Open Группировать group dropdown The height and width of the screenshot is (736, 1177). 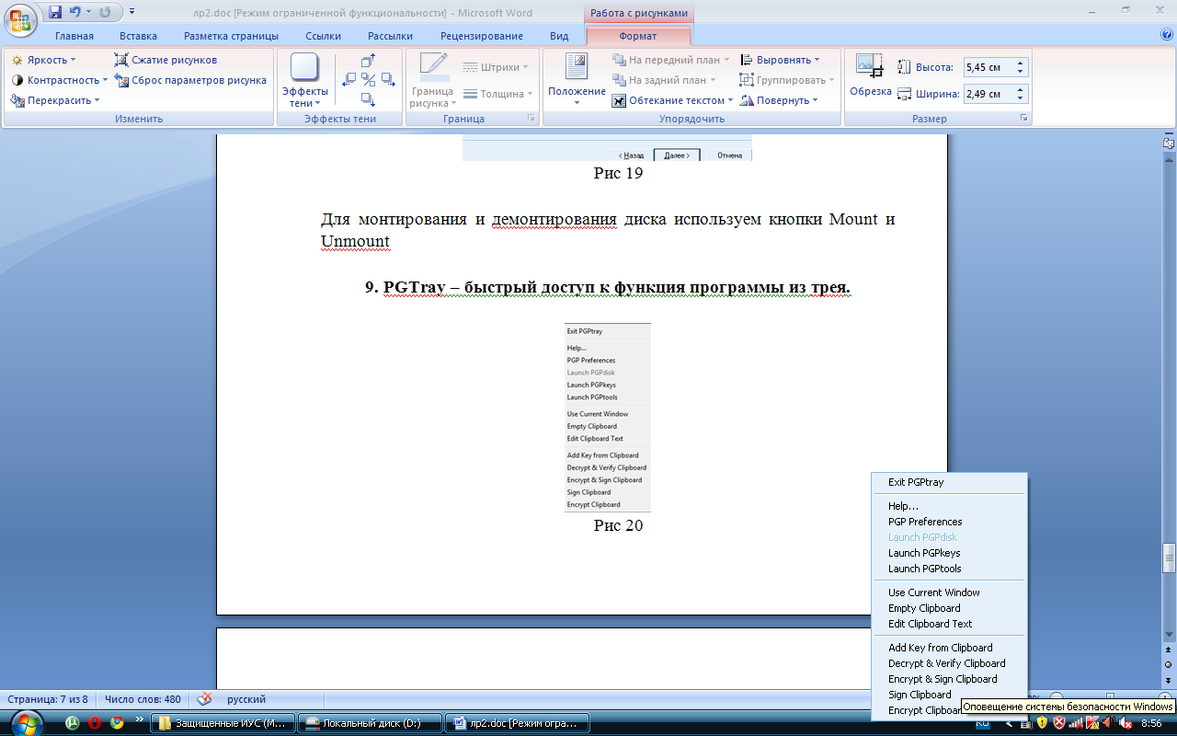coord(787,80)
